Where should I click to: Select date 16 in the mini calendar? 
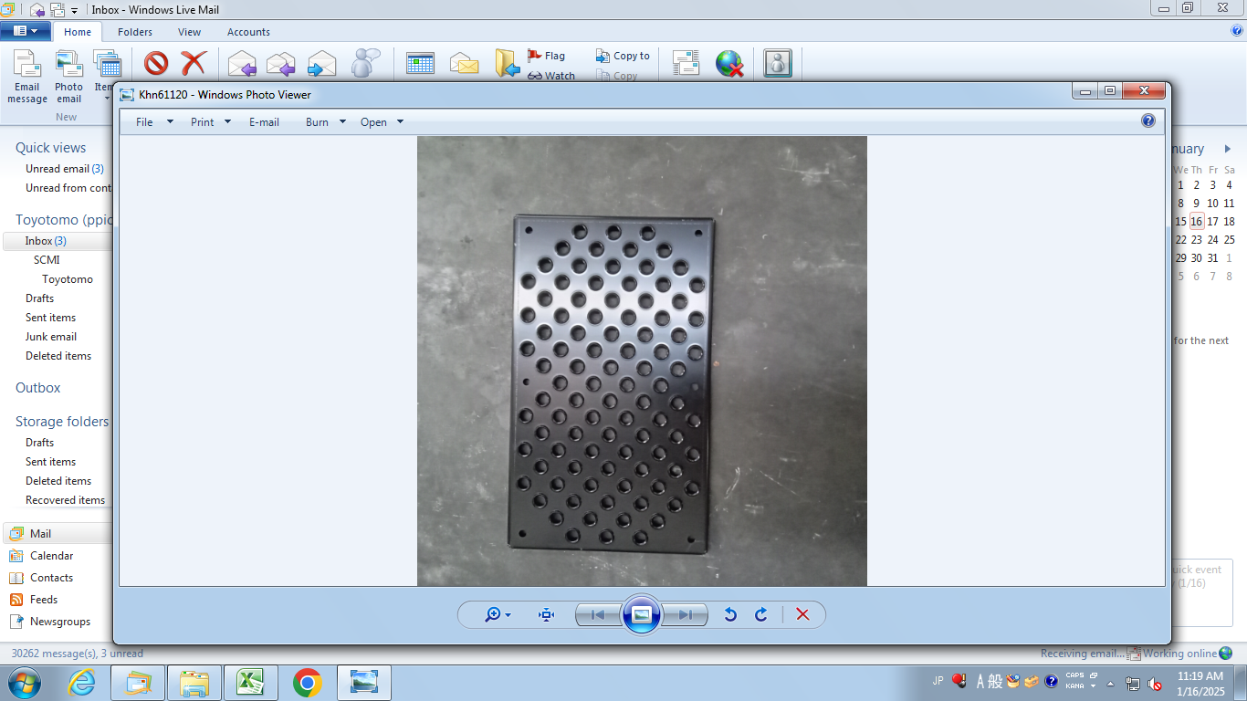[x=1196, y=222]
